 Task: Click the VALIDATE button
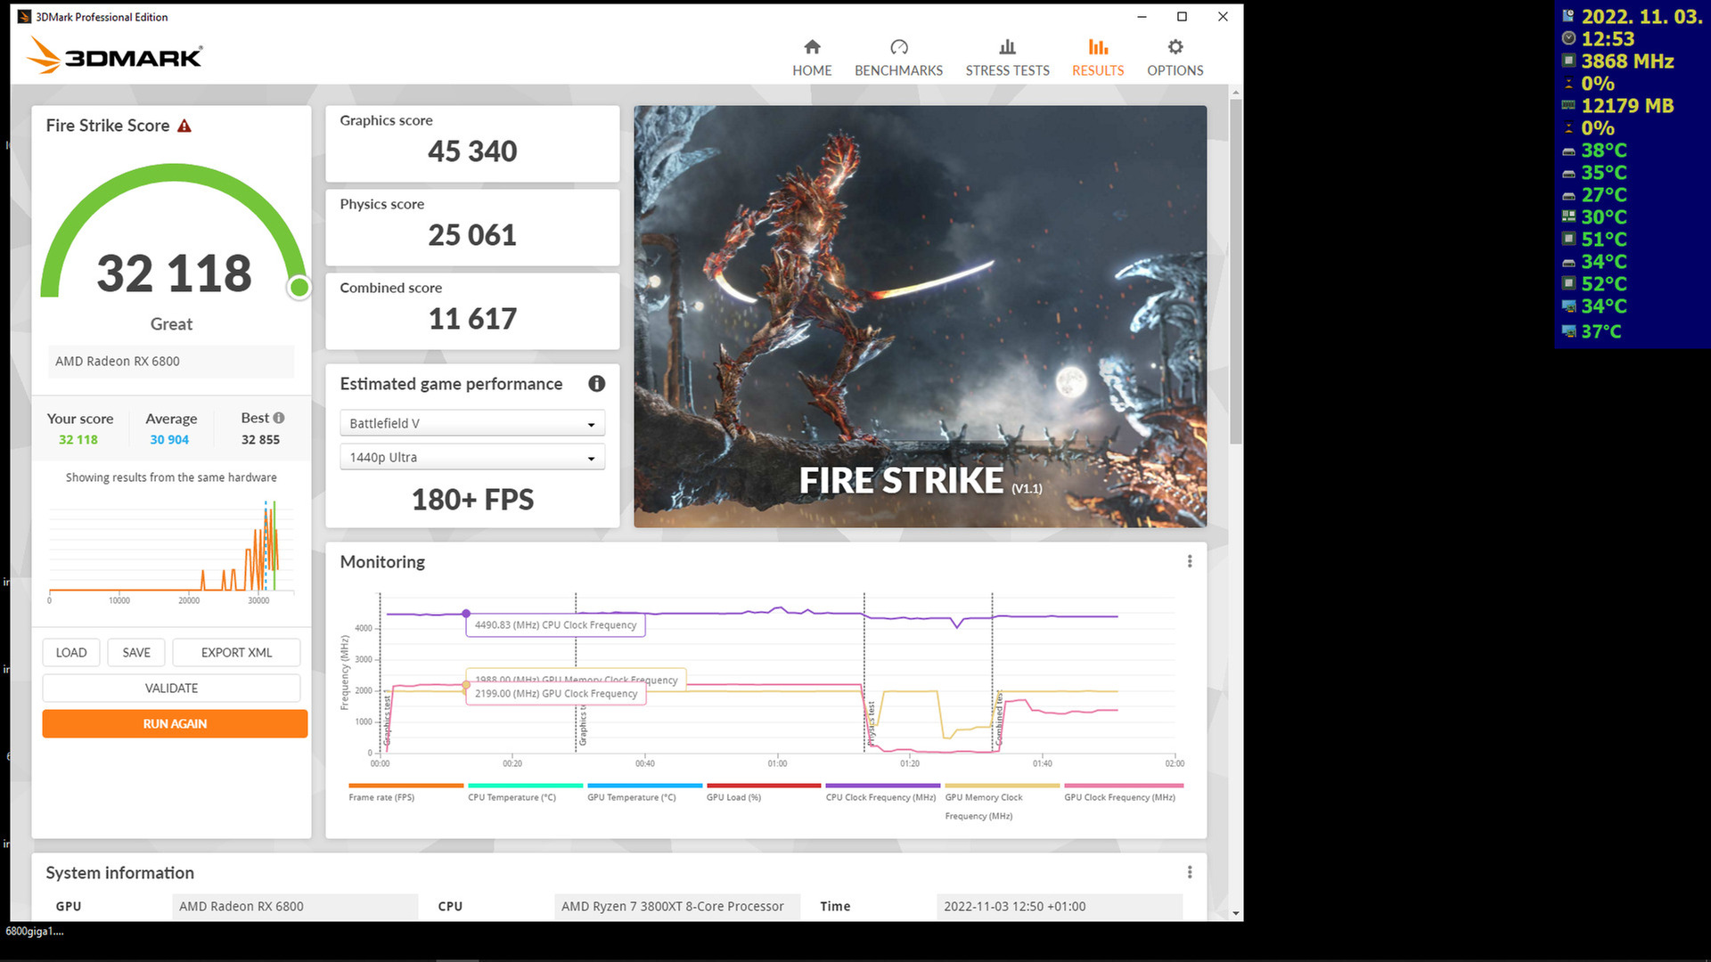[x=171, y=688]
